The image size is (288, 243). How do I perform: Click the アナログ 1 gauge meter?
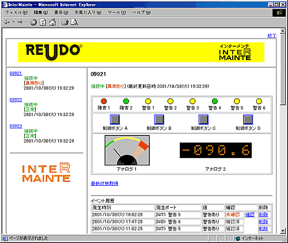[127, 150]
